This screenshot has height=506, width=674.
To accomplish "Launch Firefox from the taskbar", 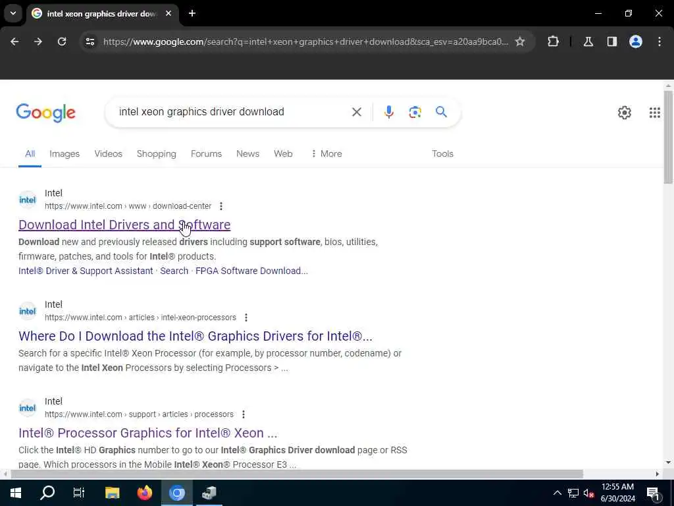I will 144,493.
